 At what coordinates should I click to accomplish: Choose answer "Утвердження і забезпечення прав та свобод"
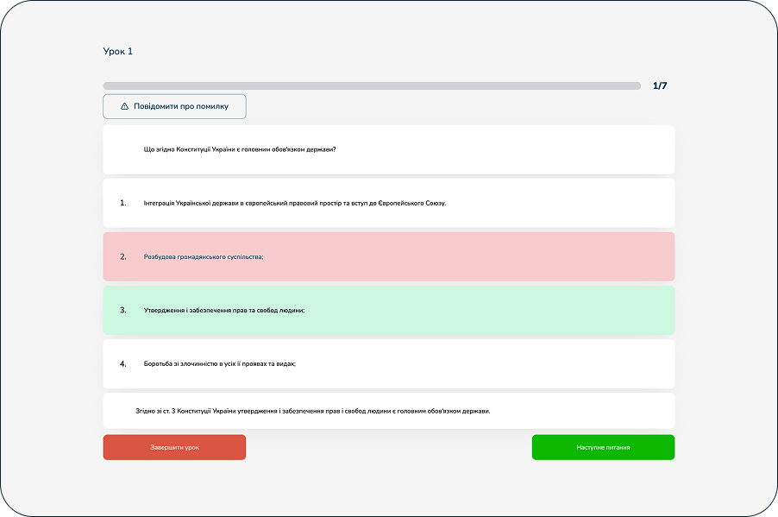[224, 310]
